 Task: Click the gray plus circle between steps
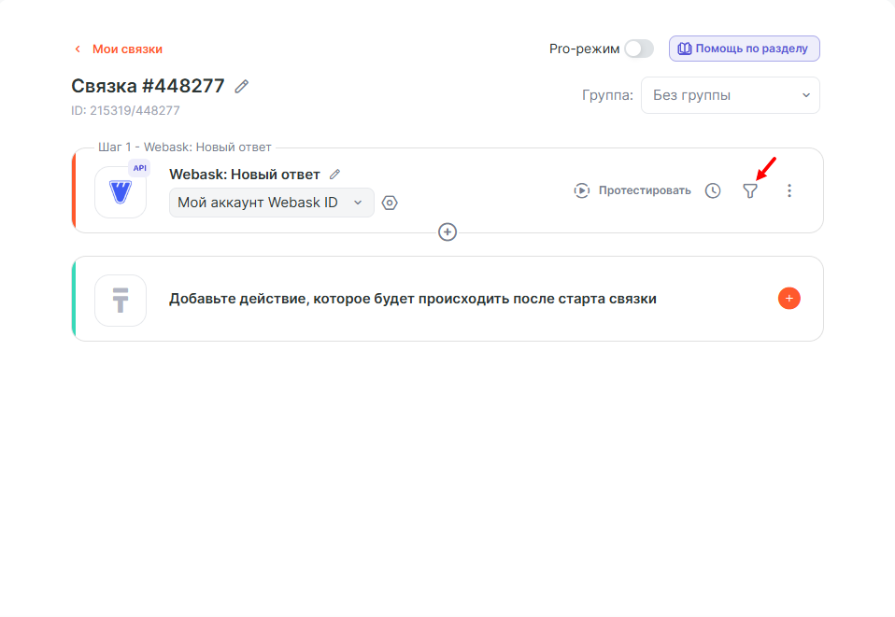[x=447, y=232]
